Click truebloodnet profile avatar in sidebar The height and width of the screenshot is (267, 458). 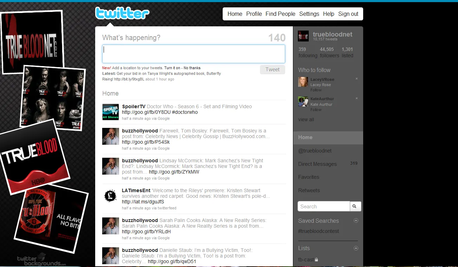click(x=303, y=36)
